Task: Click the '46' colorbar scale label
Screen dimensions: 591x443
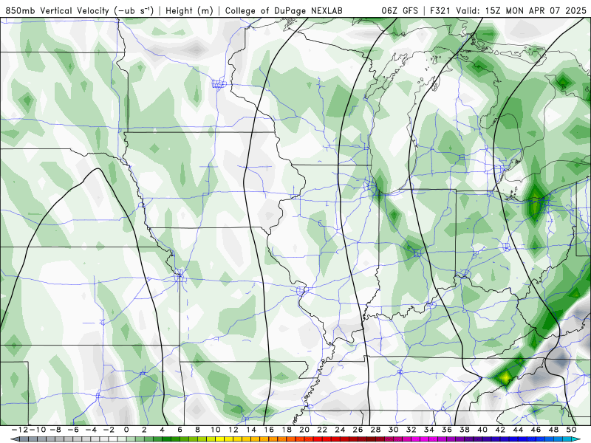Action: point(536,430)
